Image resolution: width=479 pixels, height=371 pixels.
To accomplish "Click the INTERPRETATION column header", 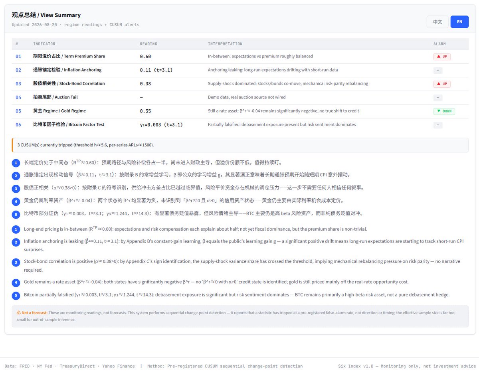I will (x=225, y=44).
